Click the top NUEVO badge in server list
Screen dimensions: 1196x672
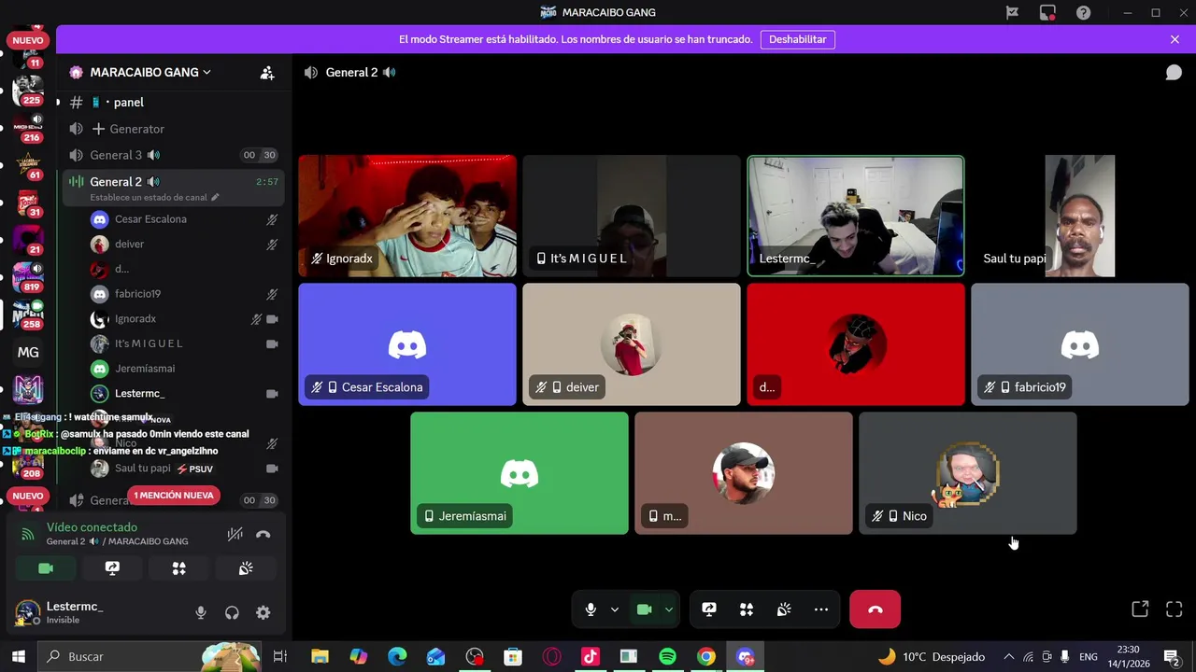tap(28, 40)
